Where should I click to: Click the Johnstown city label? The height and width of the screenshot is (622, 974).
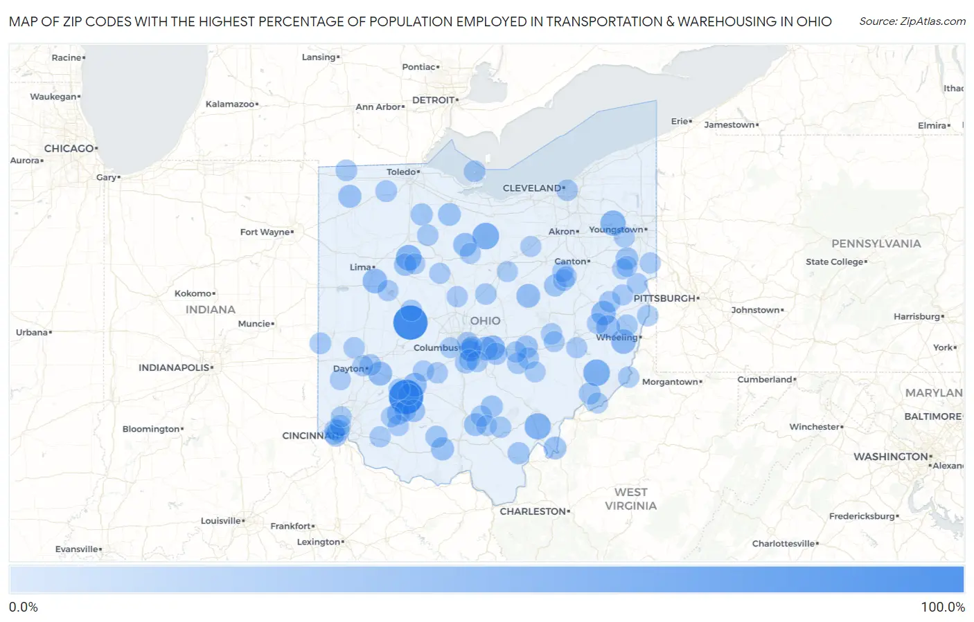(756, 311)
